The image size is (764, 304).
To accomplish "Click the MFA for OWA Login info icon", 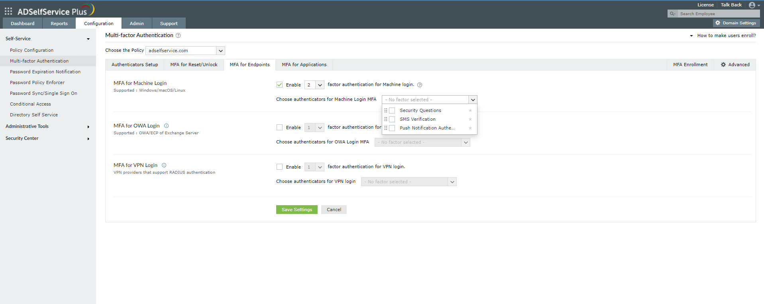I will point(167,126).
